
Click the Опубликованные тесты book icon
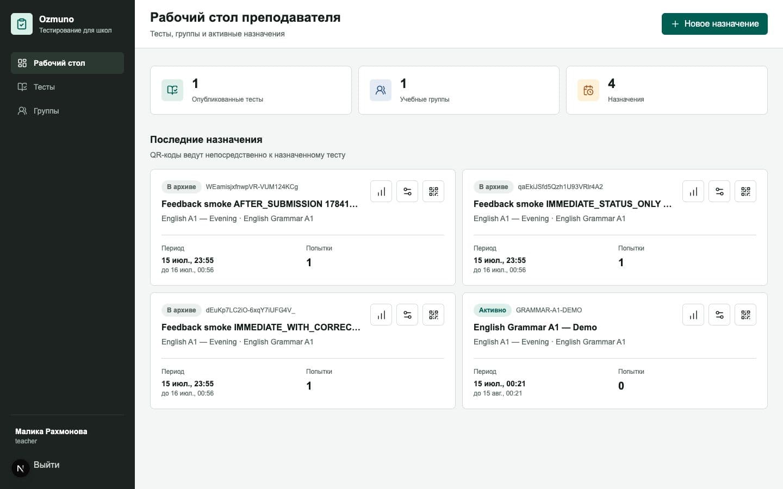pyautogui.click(x=172, y=90)
